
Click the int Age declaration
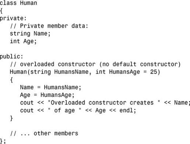(23, 41)
